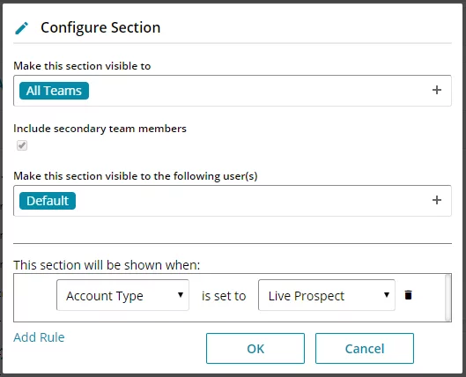466x377 pixels.
Task: Add a team with the plus icon
Action: pos(437,90)
